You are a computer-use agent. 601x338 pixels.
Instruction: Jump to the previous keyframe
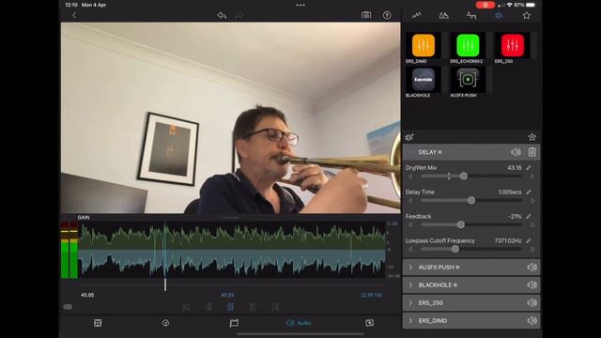(x=186, y=307)
